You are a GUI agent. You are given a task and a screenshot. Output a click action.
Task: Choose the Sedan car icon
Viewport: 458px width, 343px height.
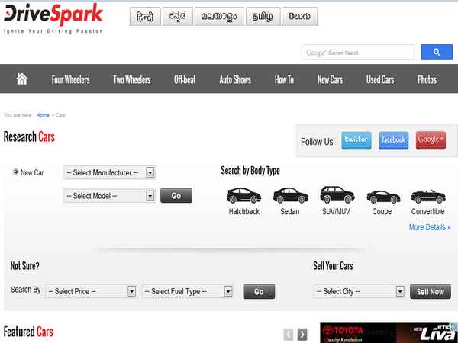click(x=289, y=195)
